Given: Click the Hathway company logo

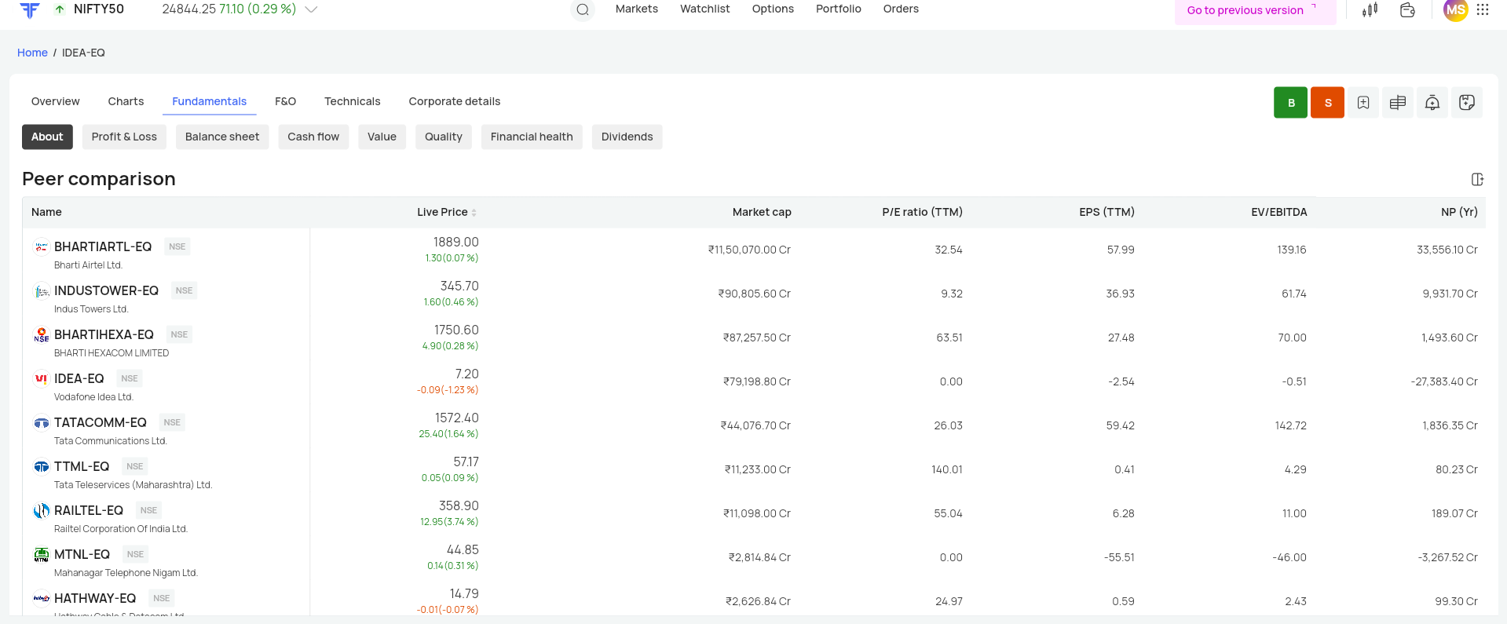Looking at the screenshot, I should 42,599.
